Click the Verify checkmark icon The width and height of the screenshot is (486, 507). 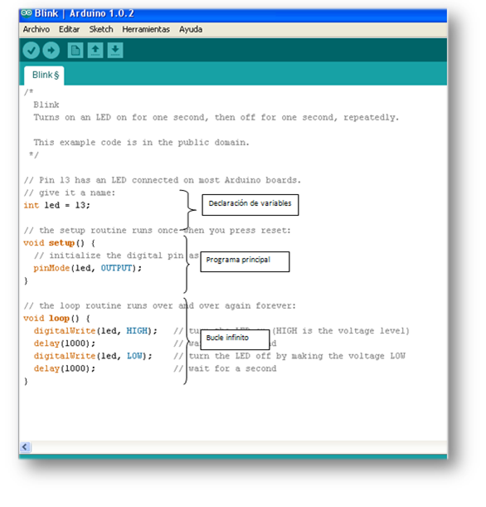pos(31,51)
